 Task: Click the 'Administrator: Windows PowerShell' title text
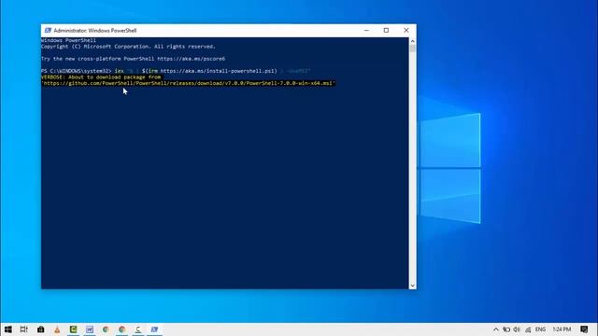click(x=95, y=31)
